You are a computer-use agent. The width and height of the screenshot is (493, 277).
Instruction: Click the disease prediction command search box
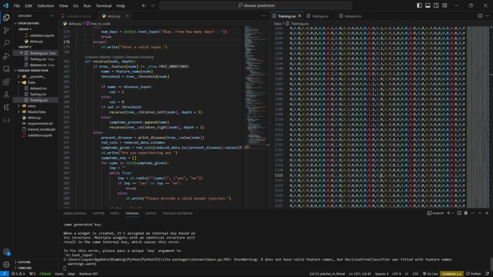256,6
